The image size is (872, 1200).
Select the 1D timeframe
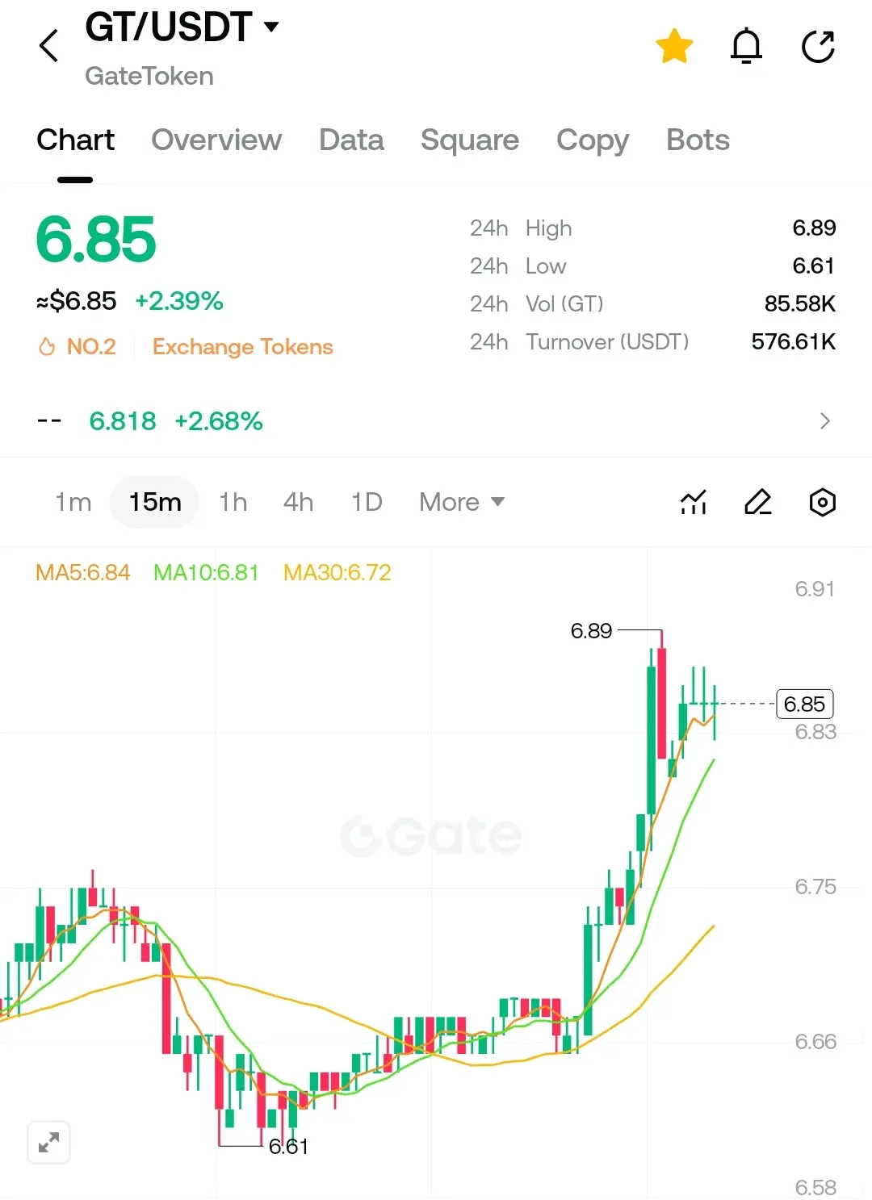(367, 502)
